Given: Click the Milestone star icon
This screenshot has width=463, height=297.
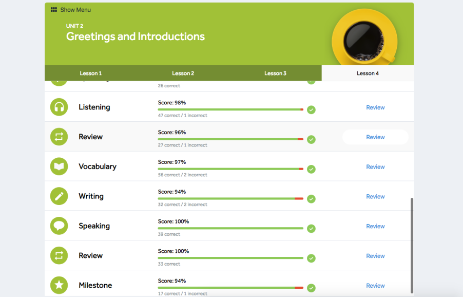Looking at the screenshot, I should pyautogui.click(x=59, y=285).
